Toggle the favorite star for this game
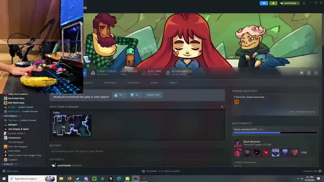 click(x=316, y=73)
